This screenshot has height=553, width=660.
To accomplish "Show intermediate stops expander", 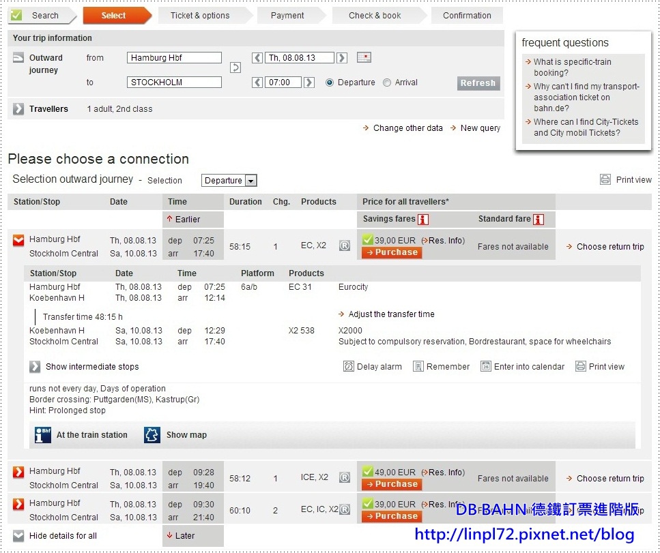I will pyautogui.click(x=35, y=367).
